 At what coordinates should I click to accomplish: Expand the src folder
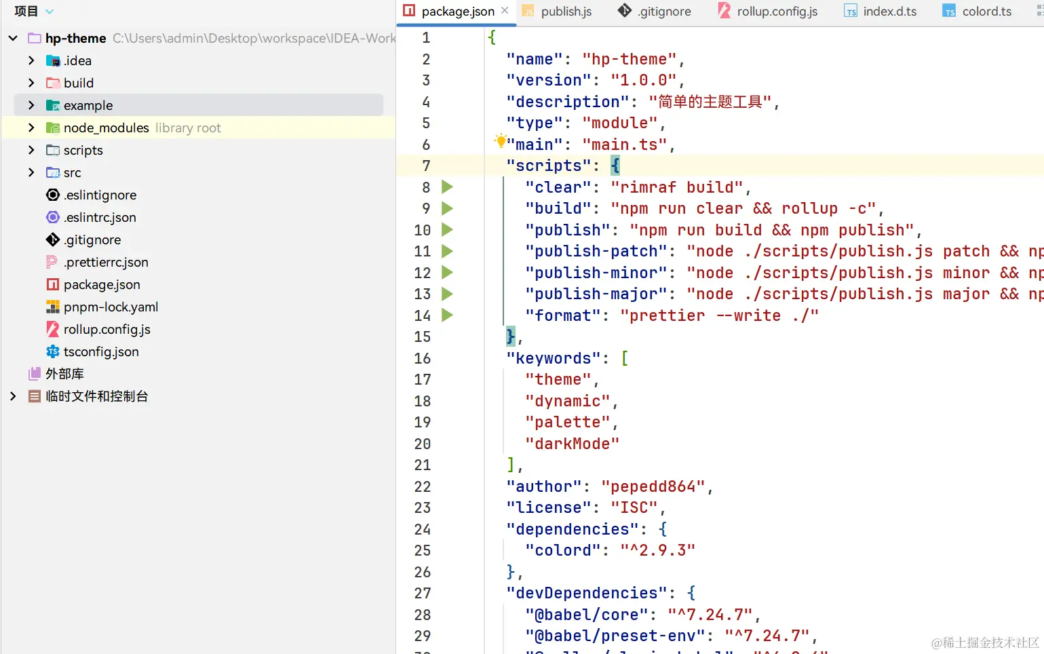tap(31, 172)
